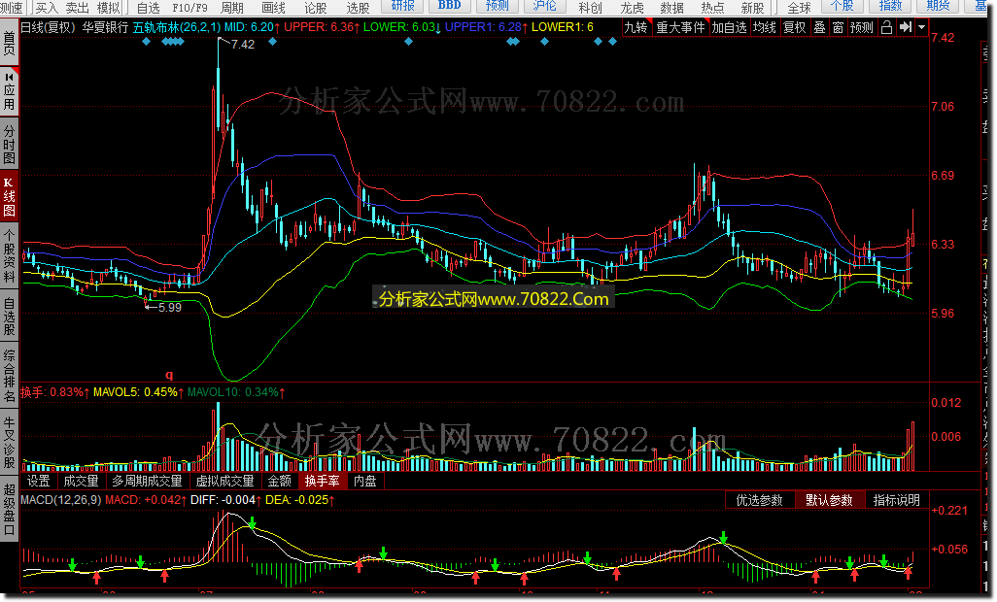Image resolution: width=997 pixels, height=602 pixels.
Task: Select the 设置 volume panel tab
Action: tap(39, 481)
